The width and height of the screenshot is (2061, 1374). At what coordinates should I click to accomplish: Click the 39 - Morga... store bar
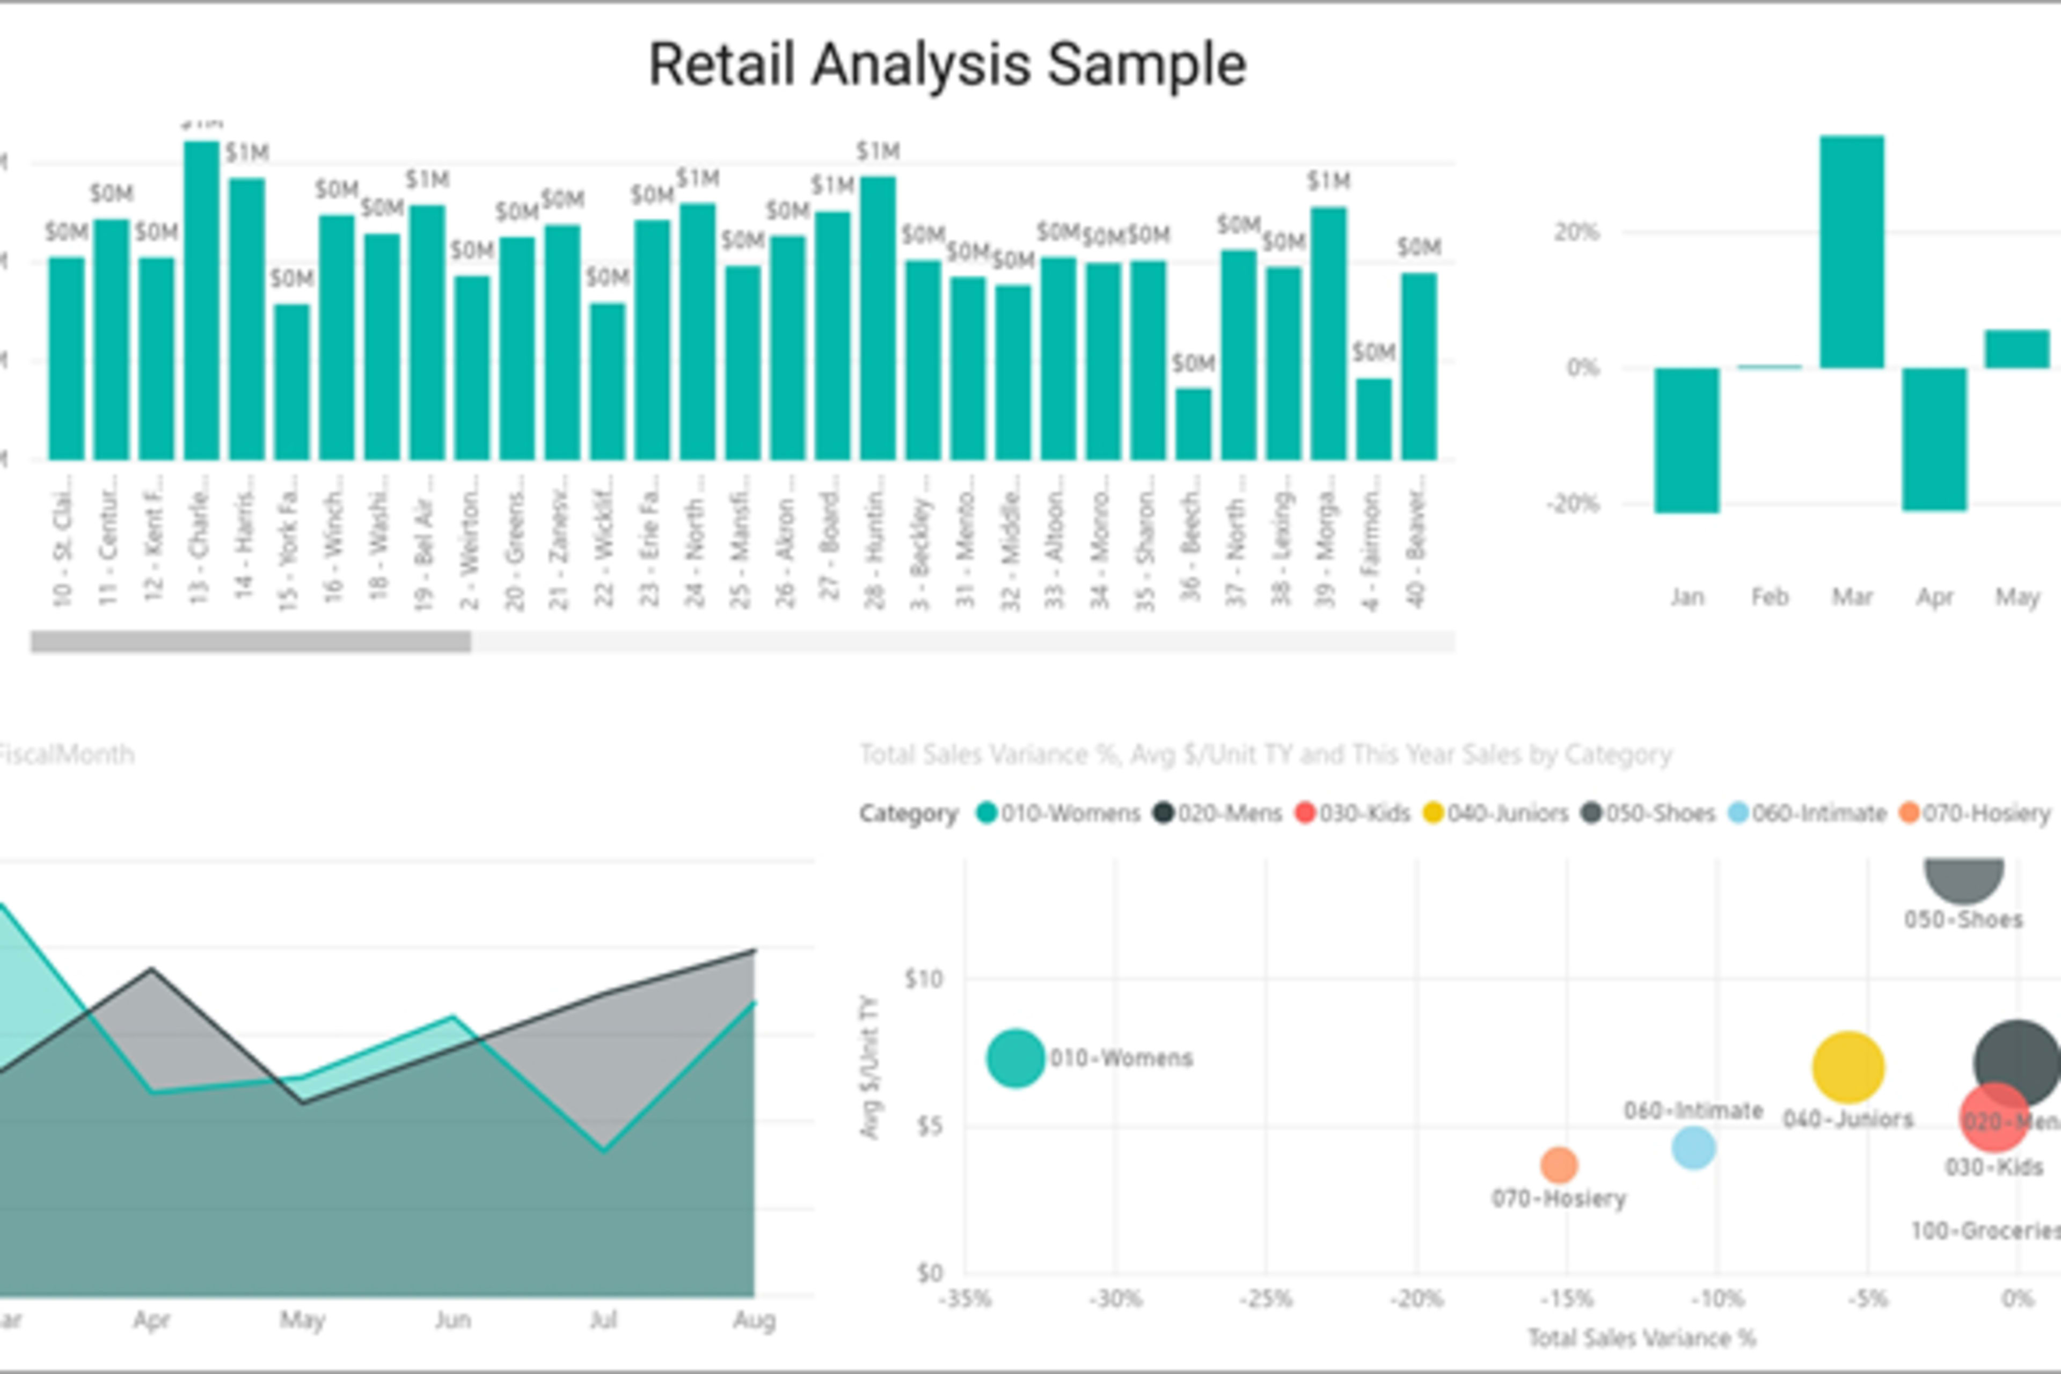1328,334
